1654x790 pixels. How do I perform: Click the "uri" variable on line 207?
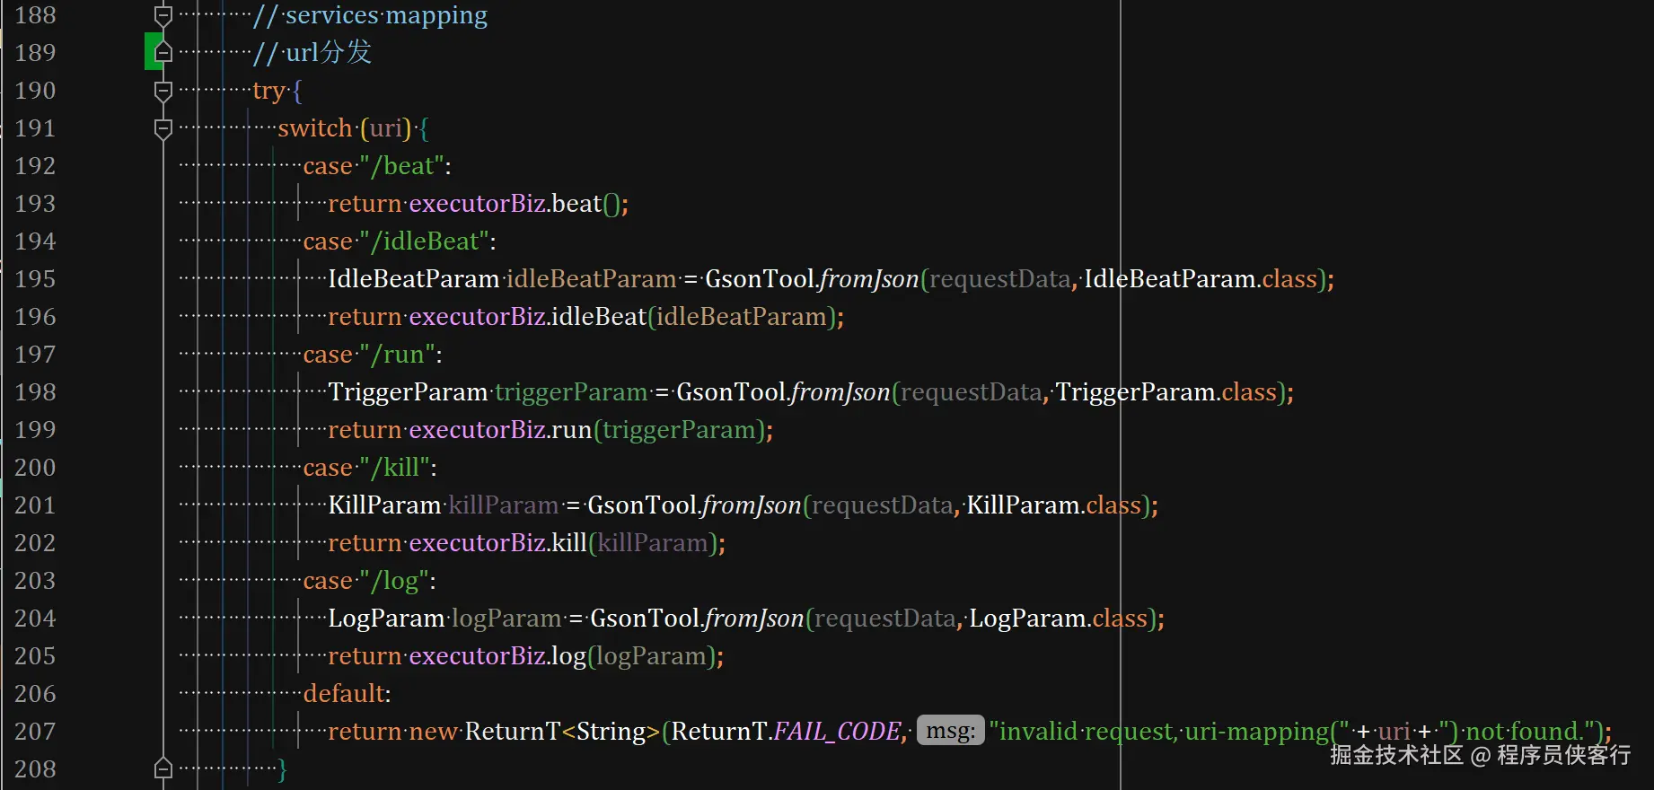coord(1394,732)
